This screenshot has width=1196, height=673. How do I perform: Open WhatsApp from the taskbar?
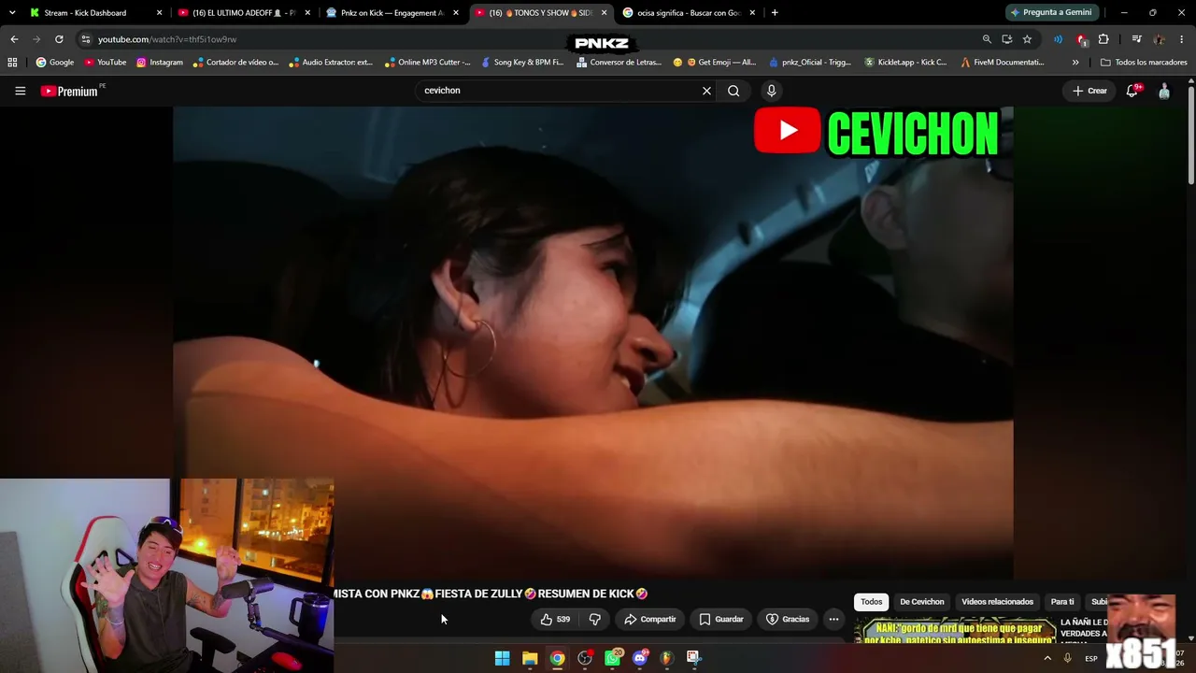613,658
